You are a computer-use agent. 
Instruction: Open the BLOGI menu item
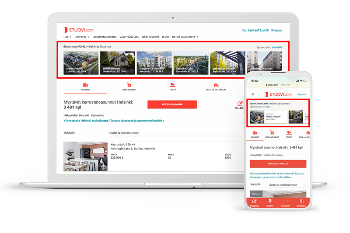(165, 37)
